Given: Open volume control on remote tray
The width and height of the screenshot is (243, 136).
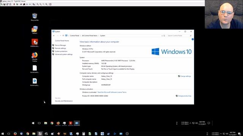Looking at the screenshot, I should tap(197, 123).
